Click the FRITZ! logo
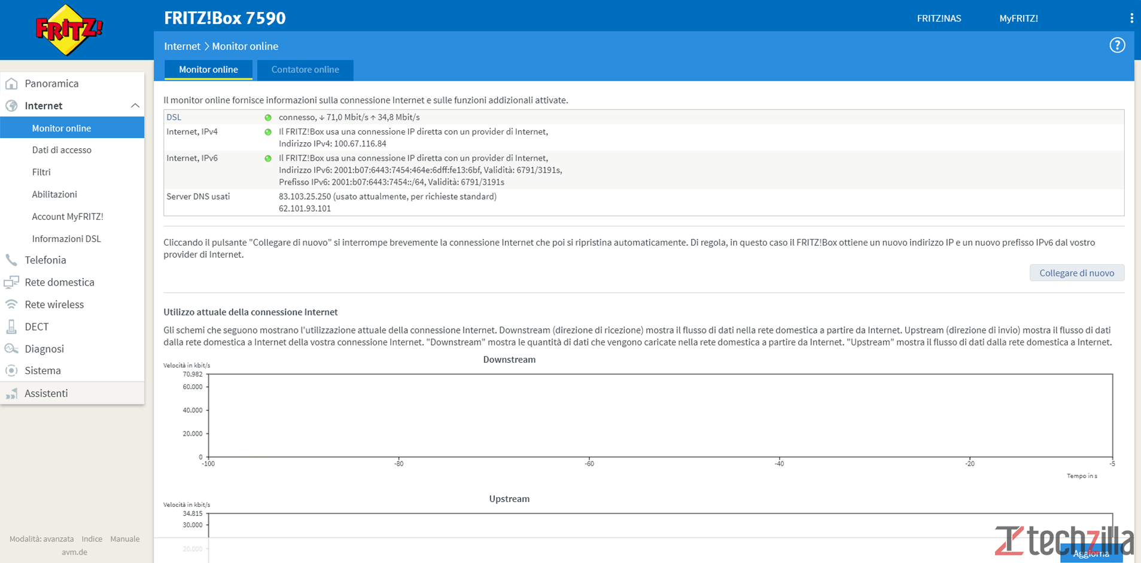 coord(69,30)
